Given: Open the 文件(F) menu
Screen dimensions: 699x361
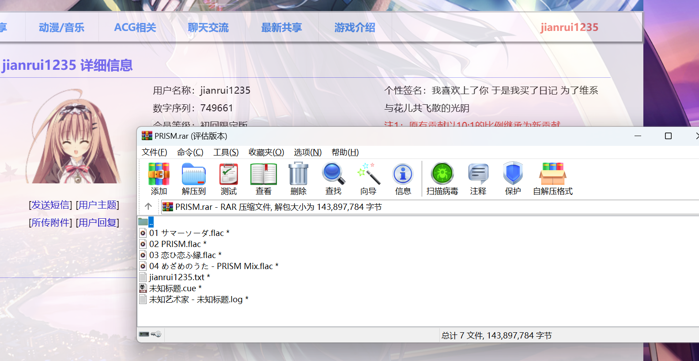Looking at the screenshot, I should click(x=154, y=152).
